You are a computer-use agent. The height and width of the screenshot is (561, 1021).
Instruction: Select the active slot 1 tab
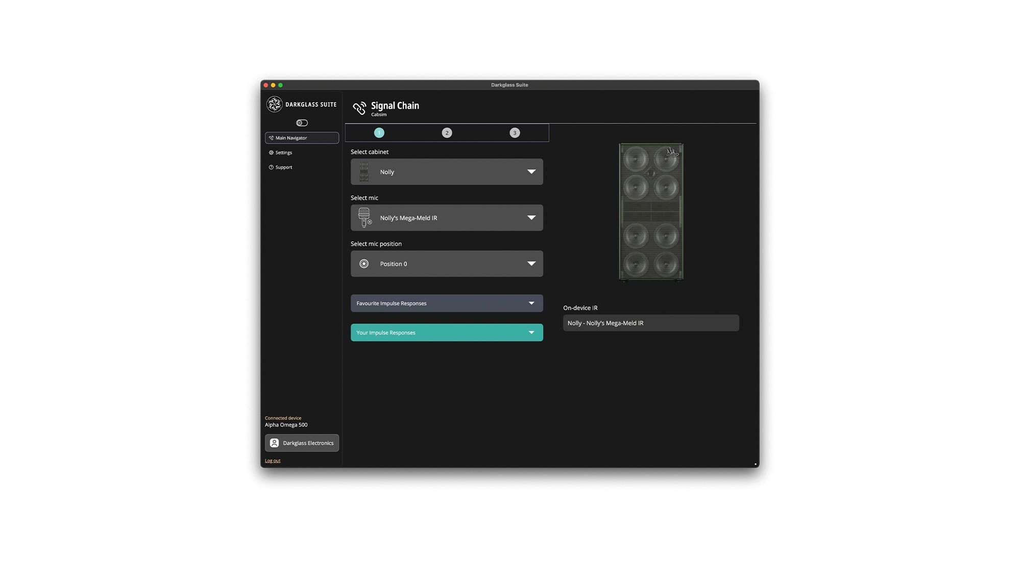coord(379,133)
